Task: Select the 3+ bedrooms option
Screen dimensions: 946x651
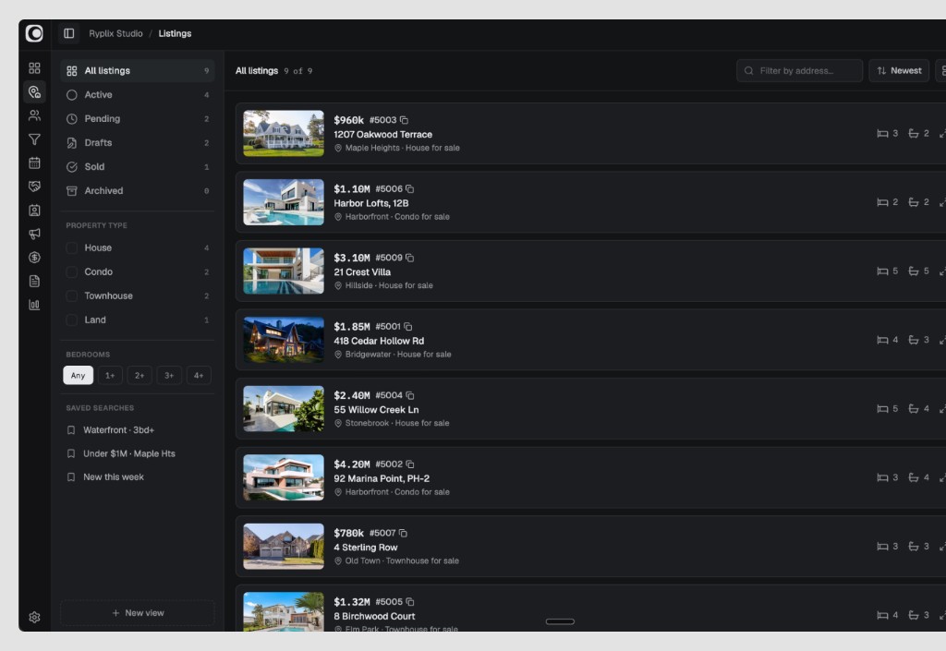Action: pos(169,376)
